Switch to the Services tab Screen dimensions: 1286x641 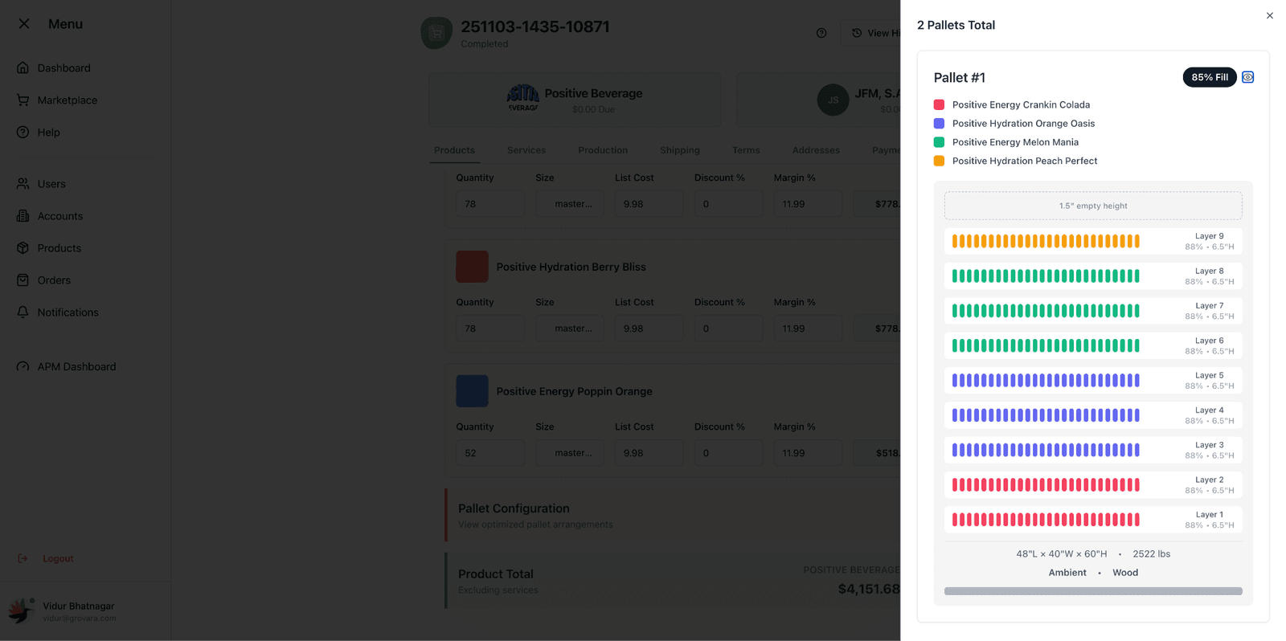(526, 150)
